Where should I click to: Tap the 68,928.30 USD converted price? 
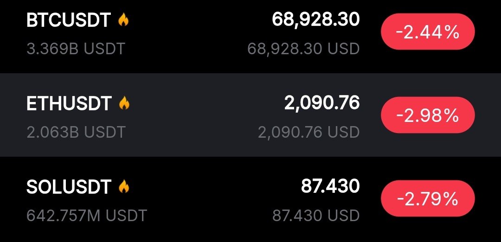pyautogui.click(x=303, y=49)
